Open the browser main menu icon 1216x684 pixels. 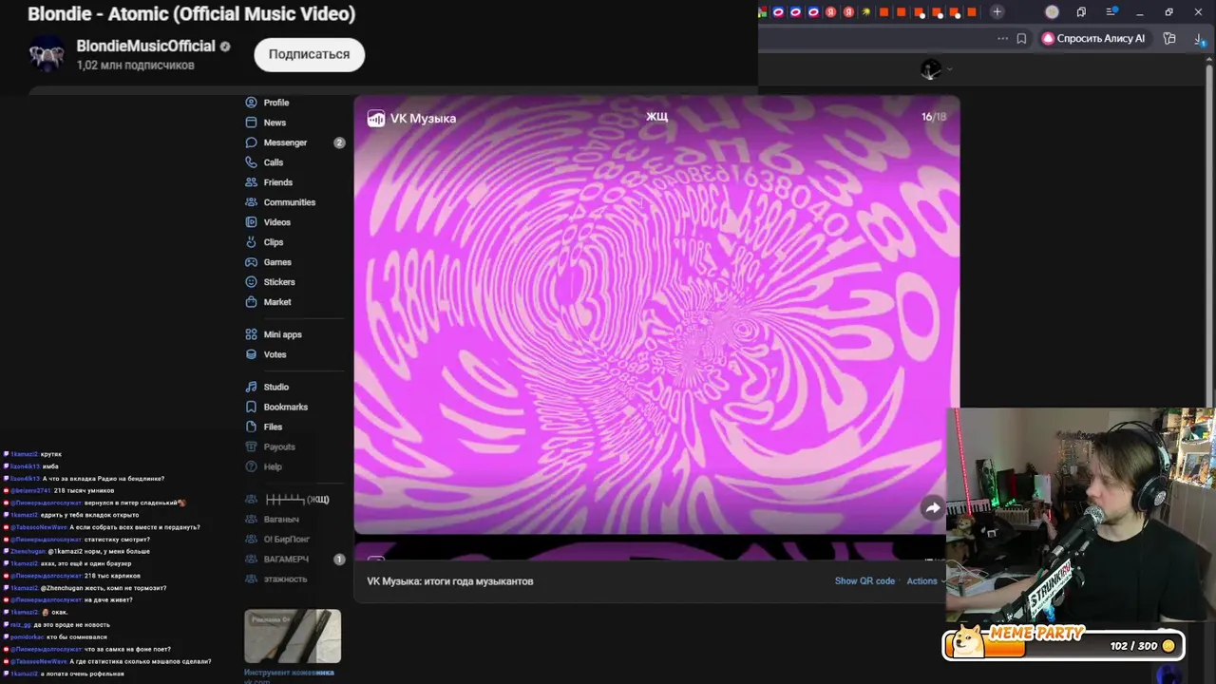pos(1111,12)
